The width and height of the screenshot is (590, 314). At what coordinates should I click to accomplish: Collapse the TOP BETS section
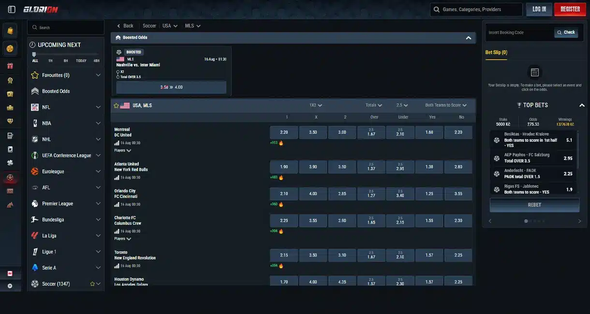click(582, 105)
